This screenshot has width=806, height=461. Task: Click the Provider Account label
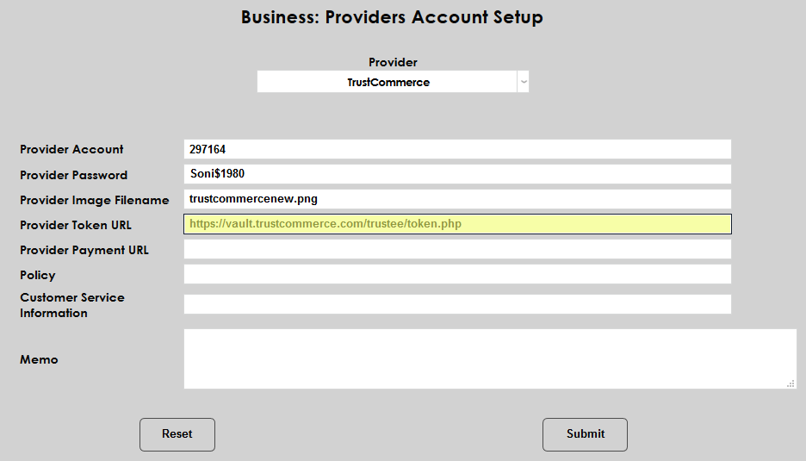[x=71, y=149]
